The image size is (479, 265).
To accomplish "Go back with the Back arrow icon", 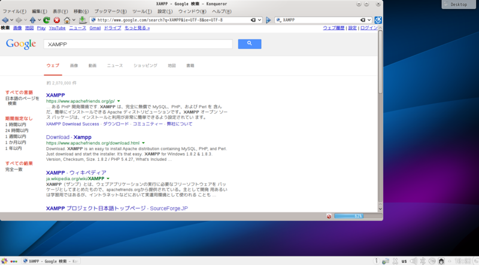I will 5,20.
